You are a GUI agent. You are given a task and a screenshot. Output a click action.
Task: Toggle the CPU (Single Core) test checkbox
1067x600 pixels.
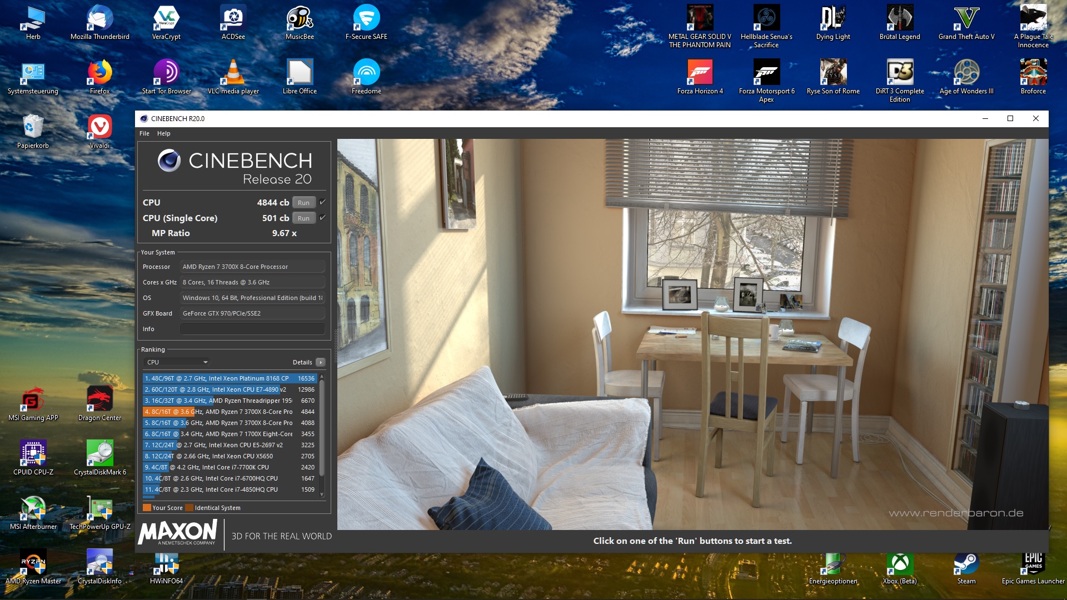[x=322, y=218]
